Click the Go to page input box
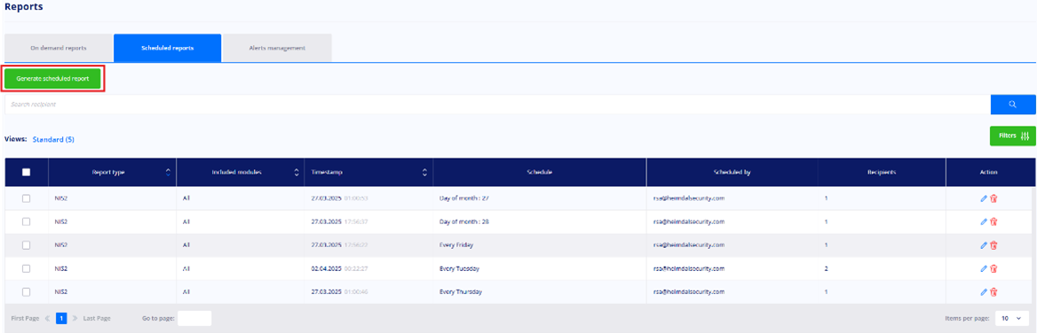Screen dimensions: 1037x333 (194, 319)
